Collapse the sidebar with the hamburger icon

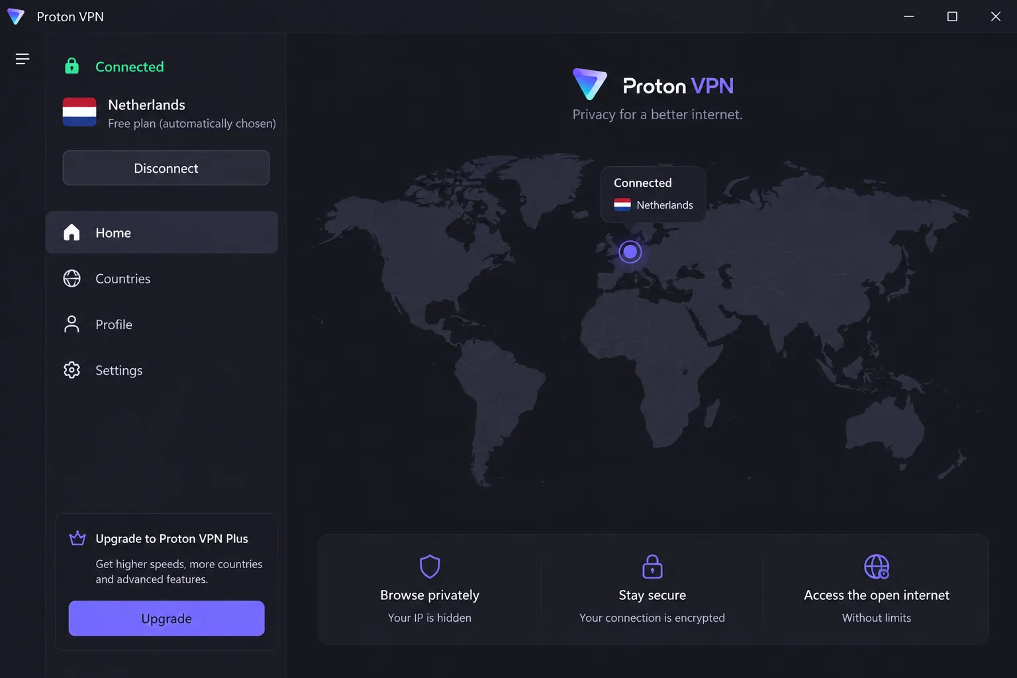click(23, 59)
